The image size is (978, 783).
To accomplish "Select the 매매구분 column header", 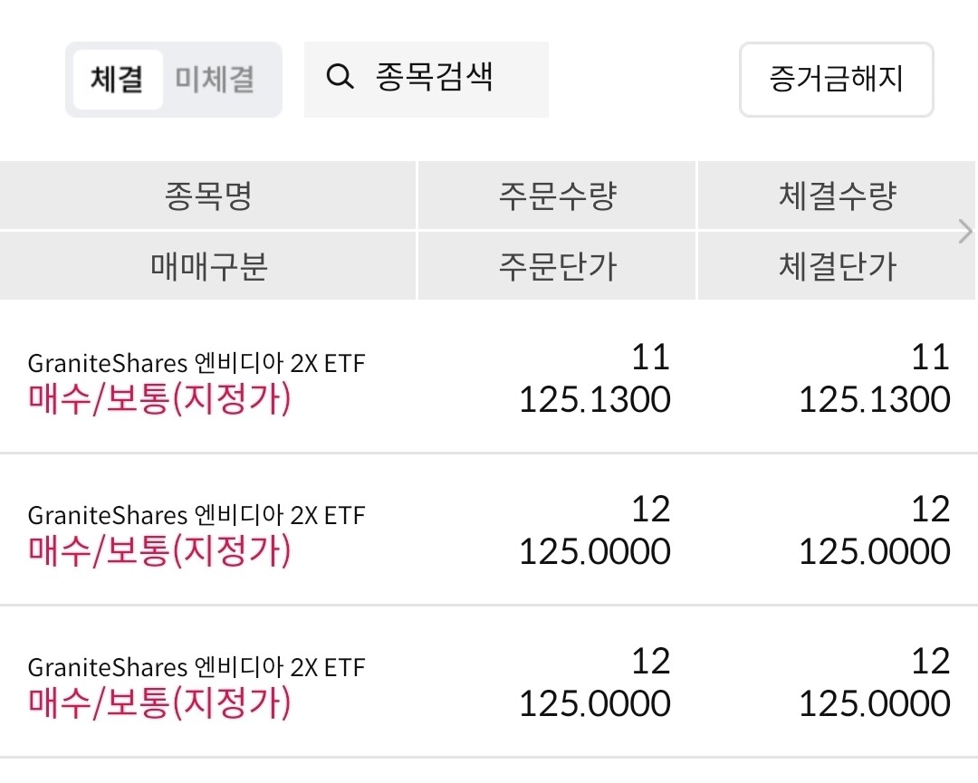I will pyautogui.click(x=207, y=266).
